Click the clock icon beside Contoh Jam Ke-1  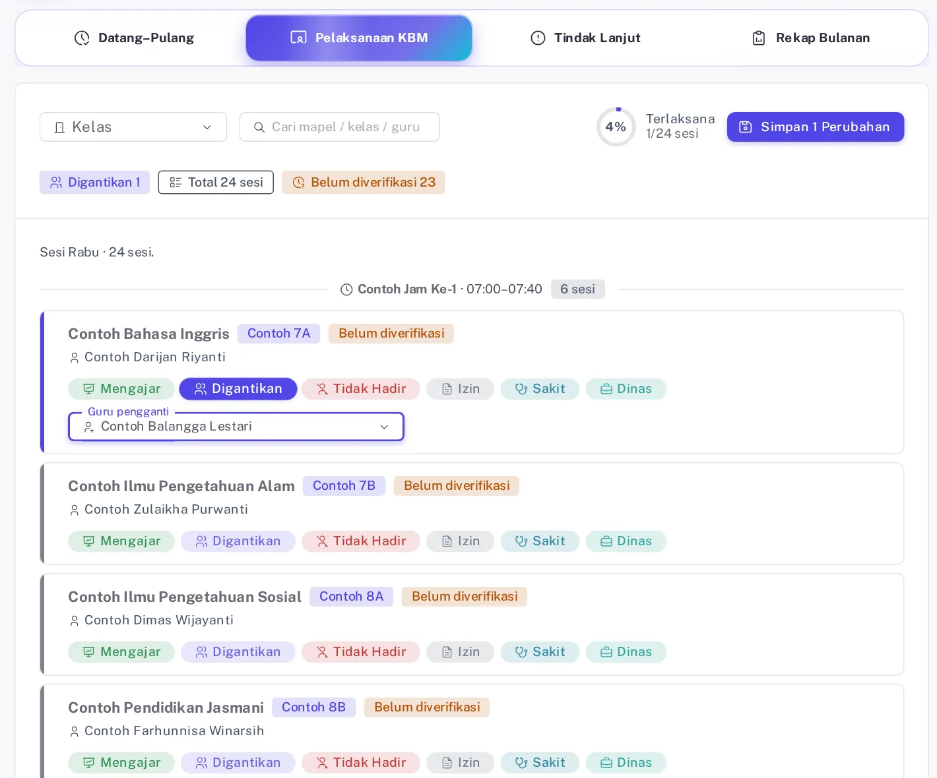click(x=346, y=289)
